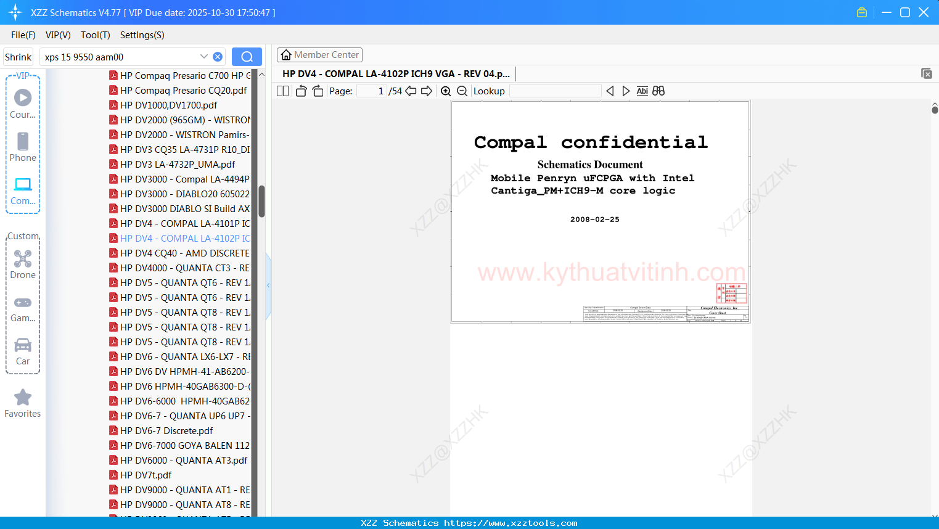Toggle Abi match-case search option

point(642,91)
